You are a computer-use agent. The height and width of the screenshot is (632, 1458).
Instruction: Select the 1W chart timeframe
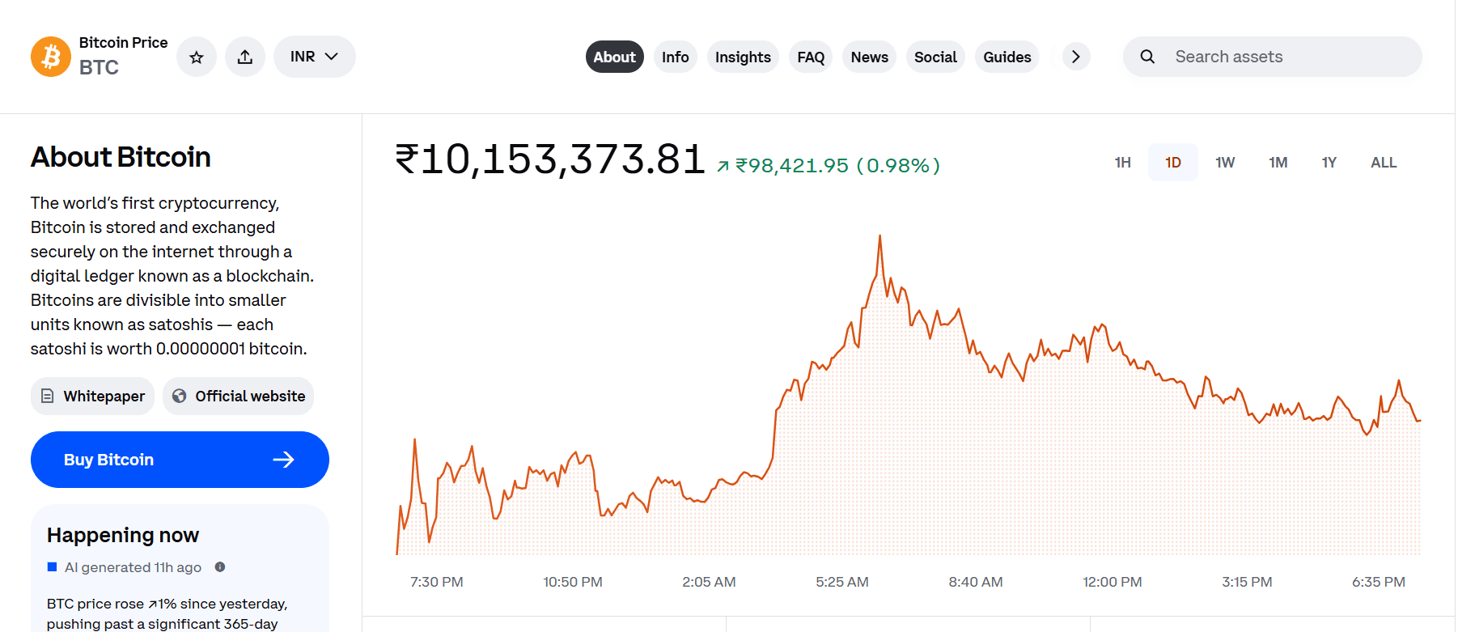click(1225, 163)
